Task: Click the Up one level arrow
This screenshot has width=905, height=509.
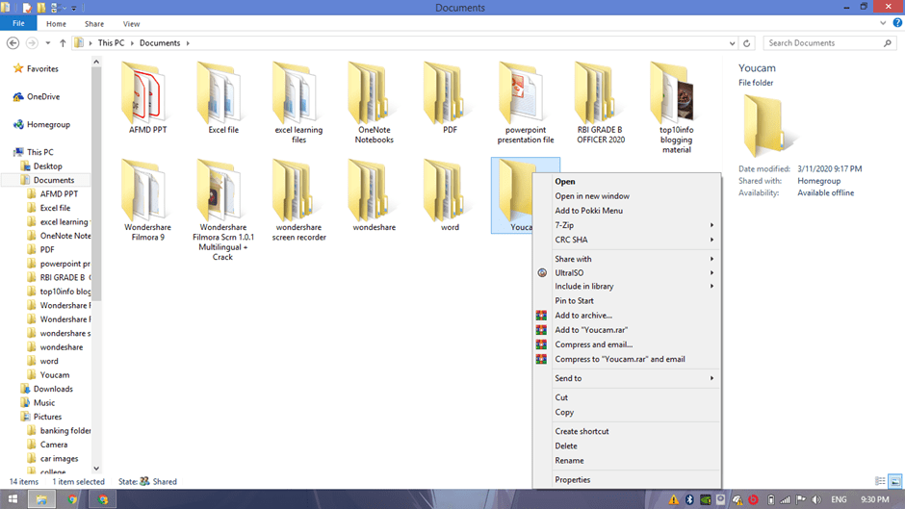Action: pos(63,43)
